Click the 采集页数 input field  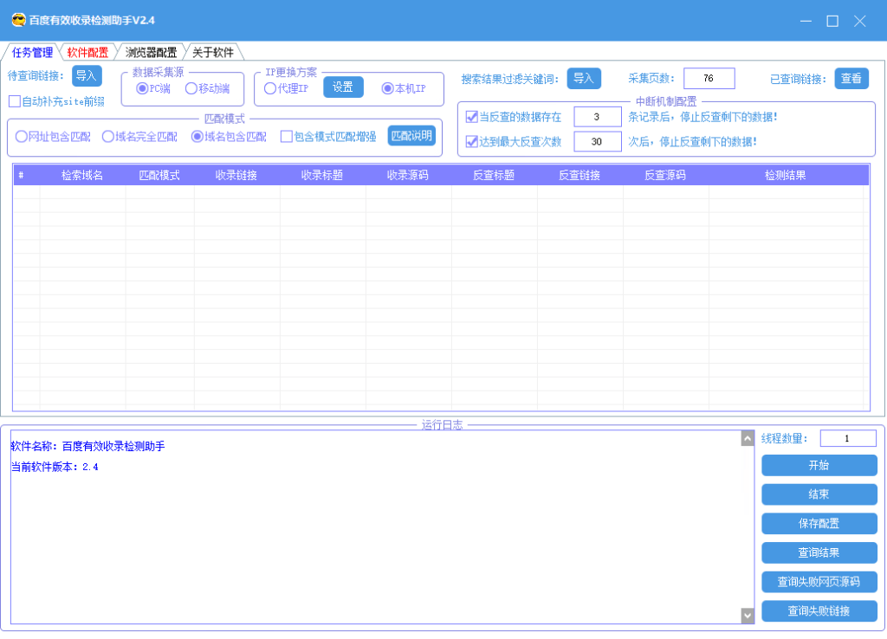tap(709, 79)
